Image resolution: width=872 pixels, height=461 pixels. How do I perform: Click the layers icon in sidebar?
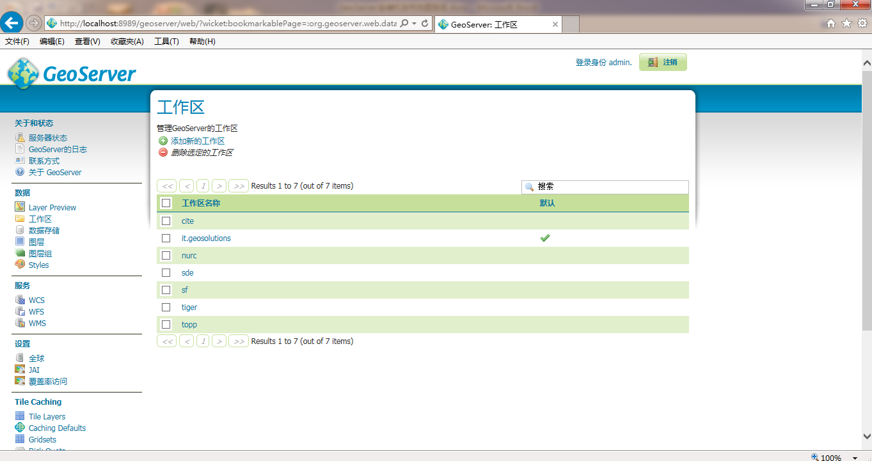(20, 242)
